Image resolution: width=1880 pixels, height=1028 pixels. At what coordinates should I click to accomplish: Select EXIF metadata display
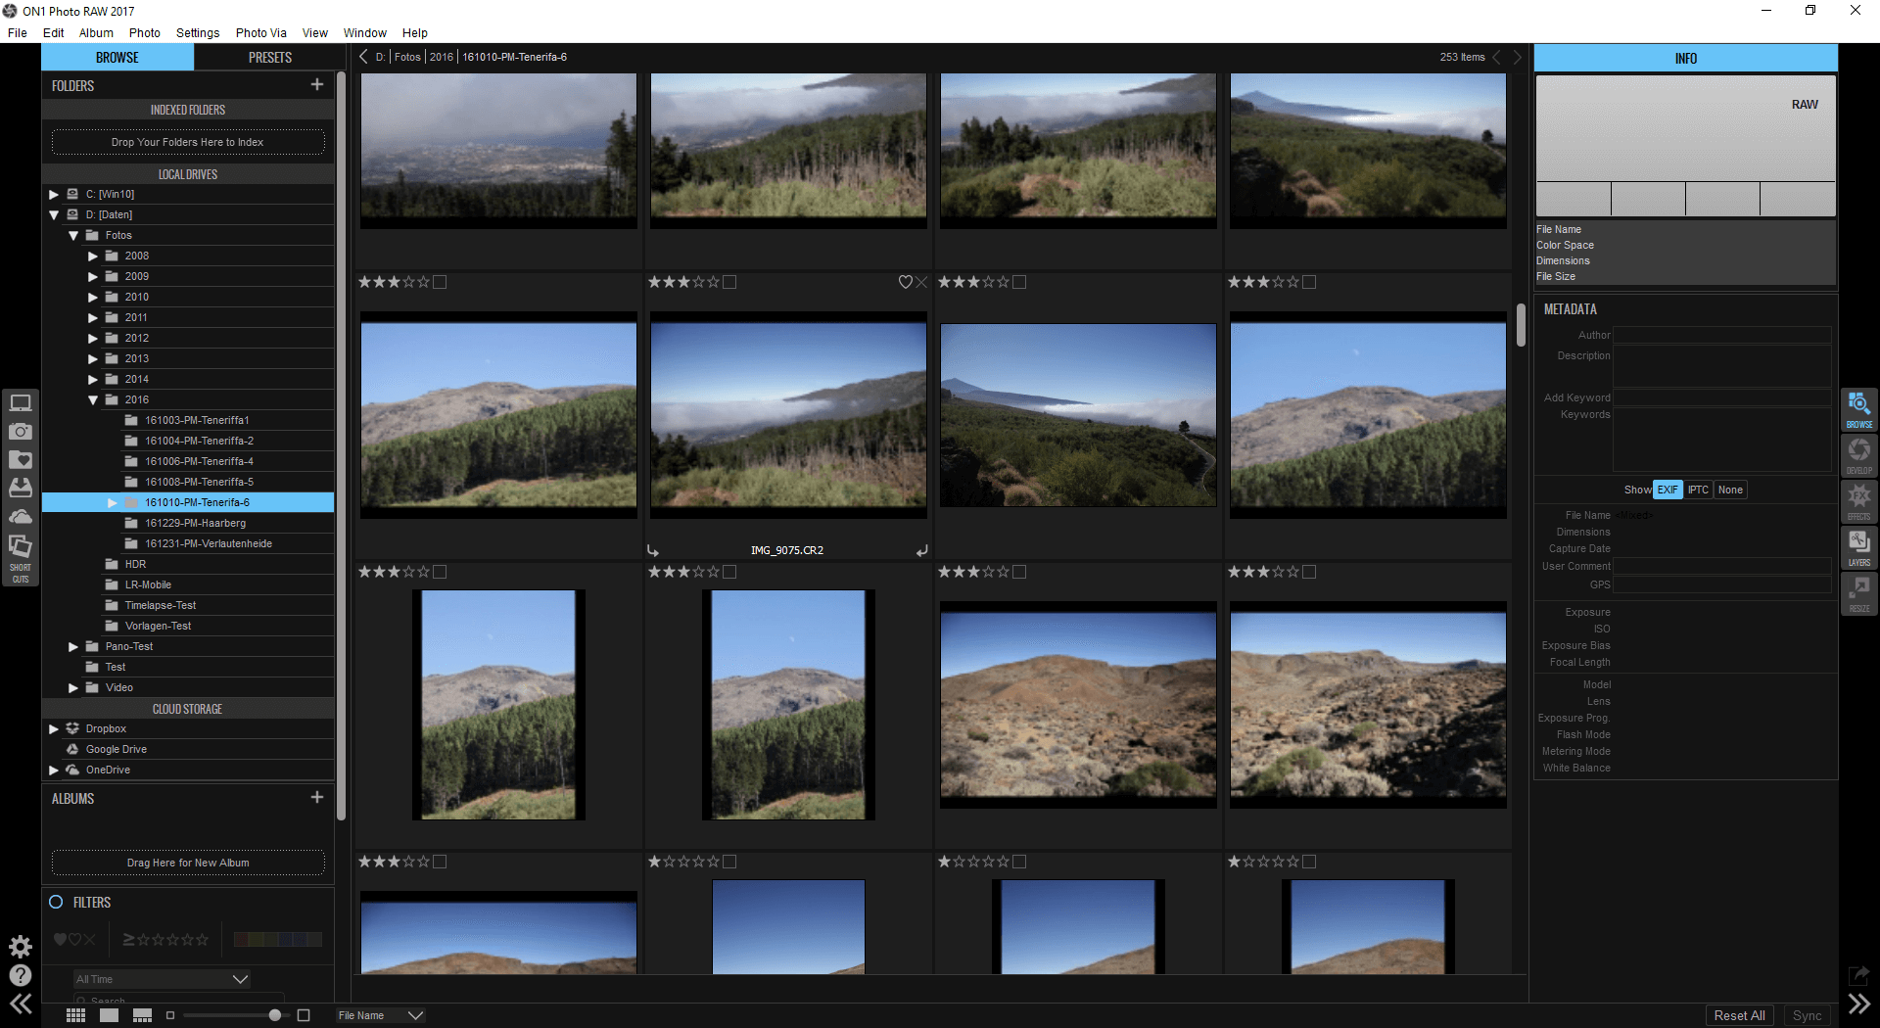click(x=1668, y=490)
